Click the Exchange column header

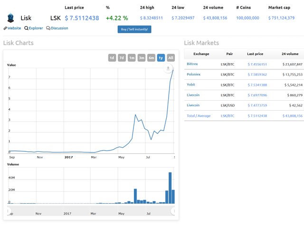point(201,54)
